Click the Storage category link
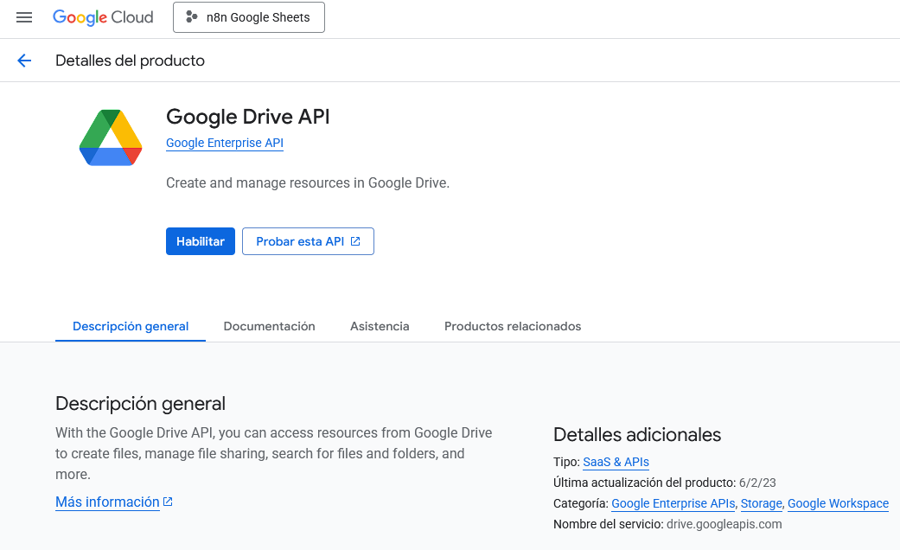This screenshot has width=900, height=550. pos(761,503)
